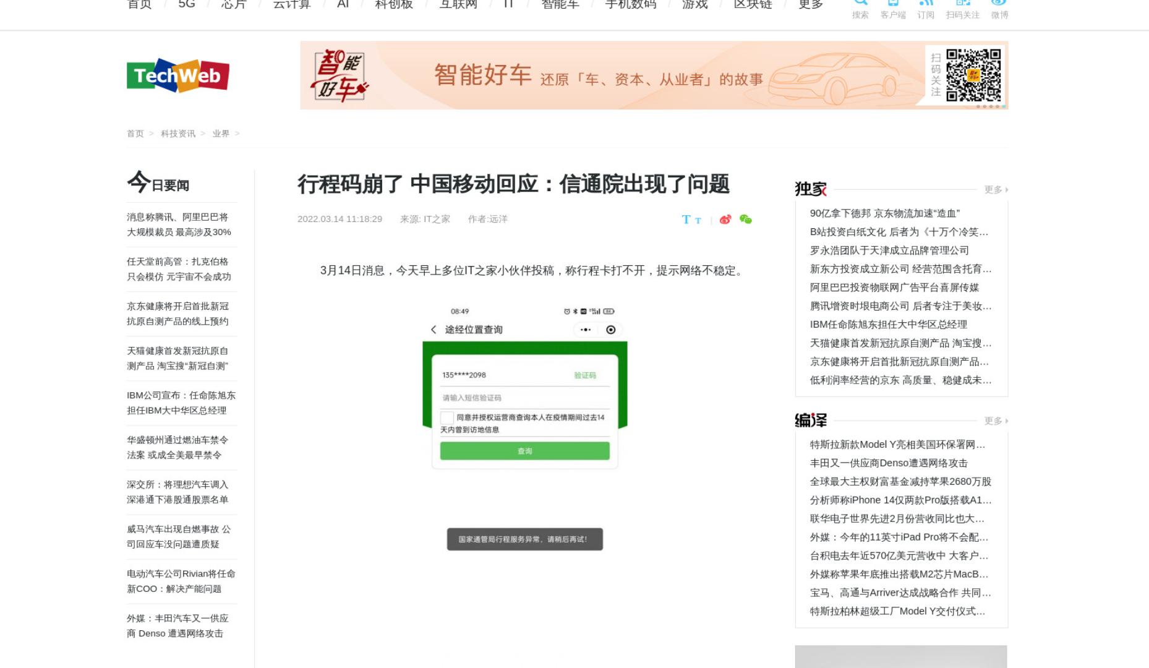Open news 电动汽车公司Rivian将任命新COO
Screen dimensions: 1149x668
click(x=181, y=581)
